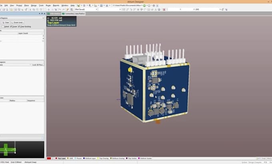This screenshot has width=272, height=164.
Task: Open the panel mode dropdown at top
Action: (x=43, y=18)
